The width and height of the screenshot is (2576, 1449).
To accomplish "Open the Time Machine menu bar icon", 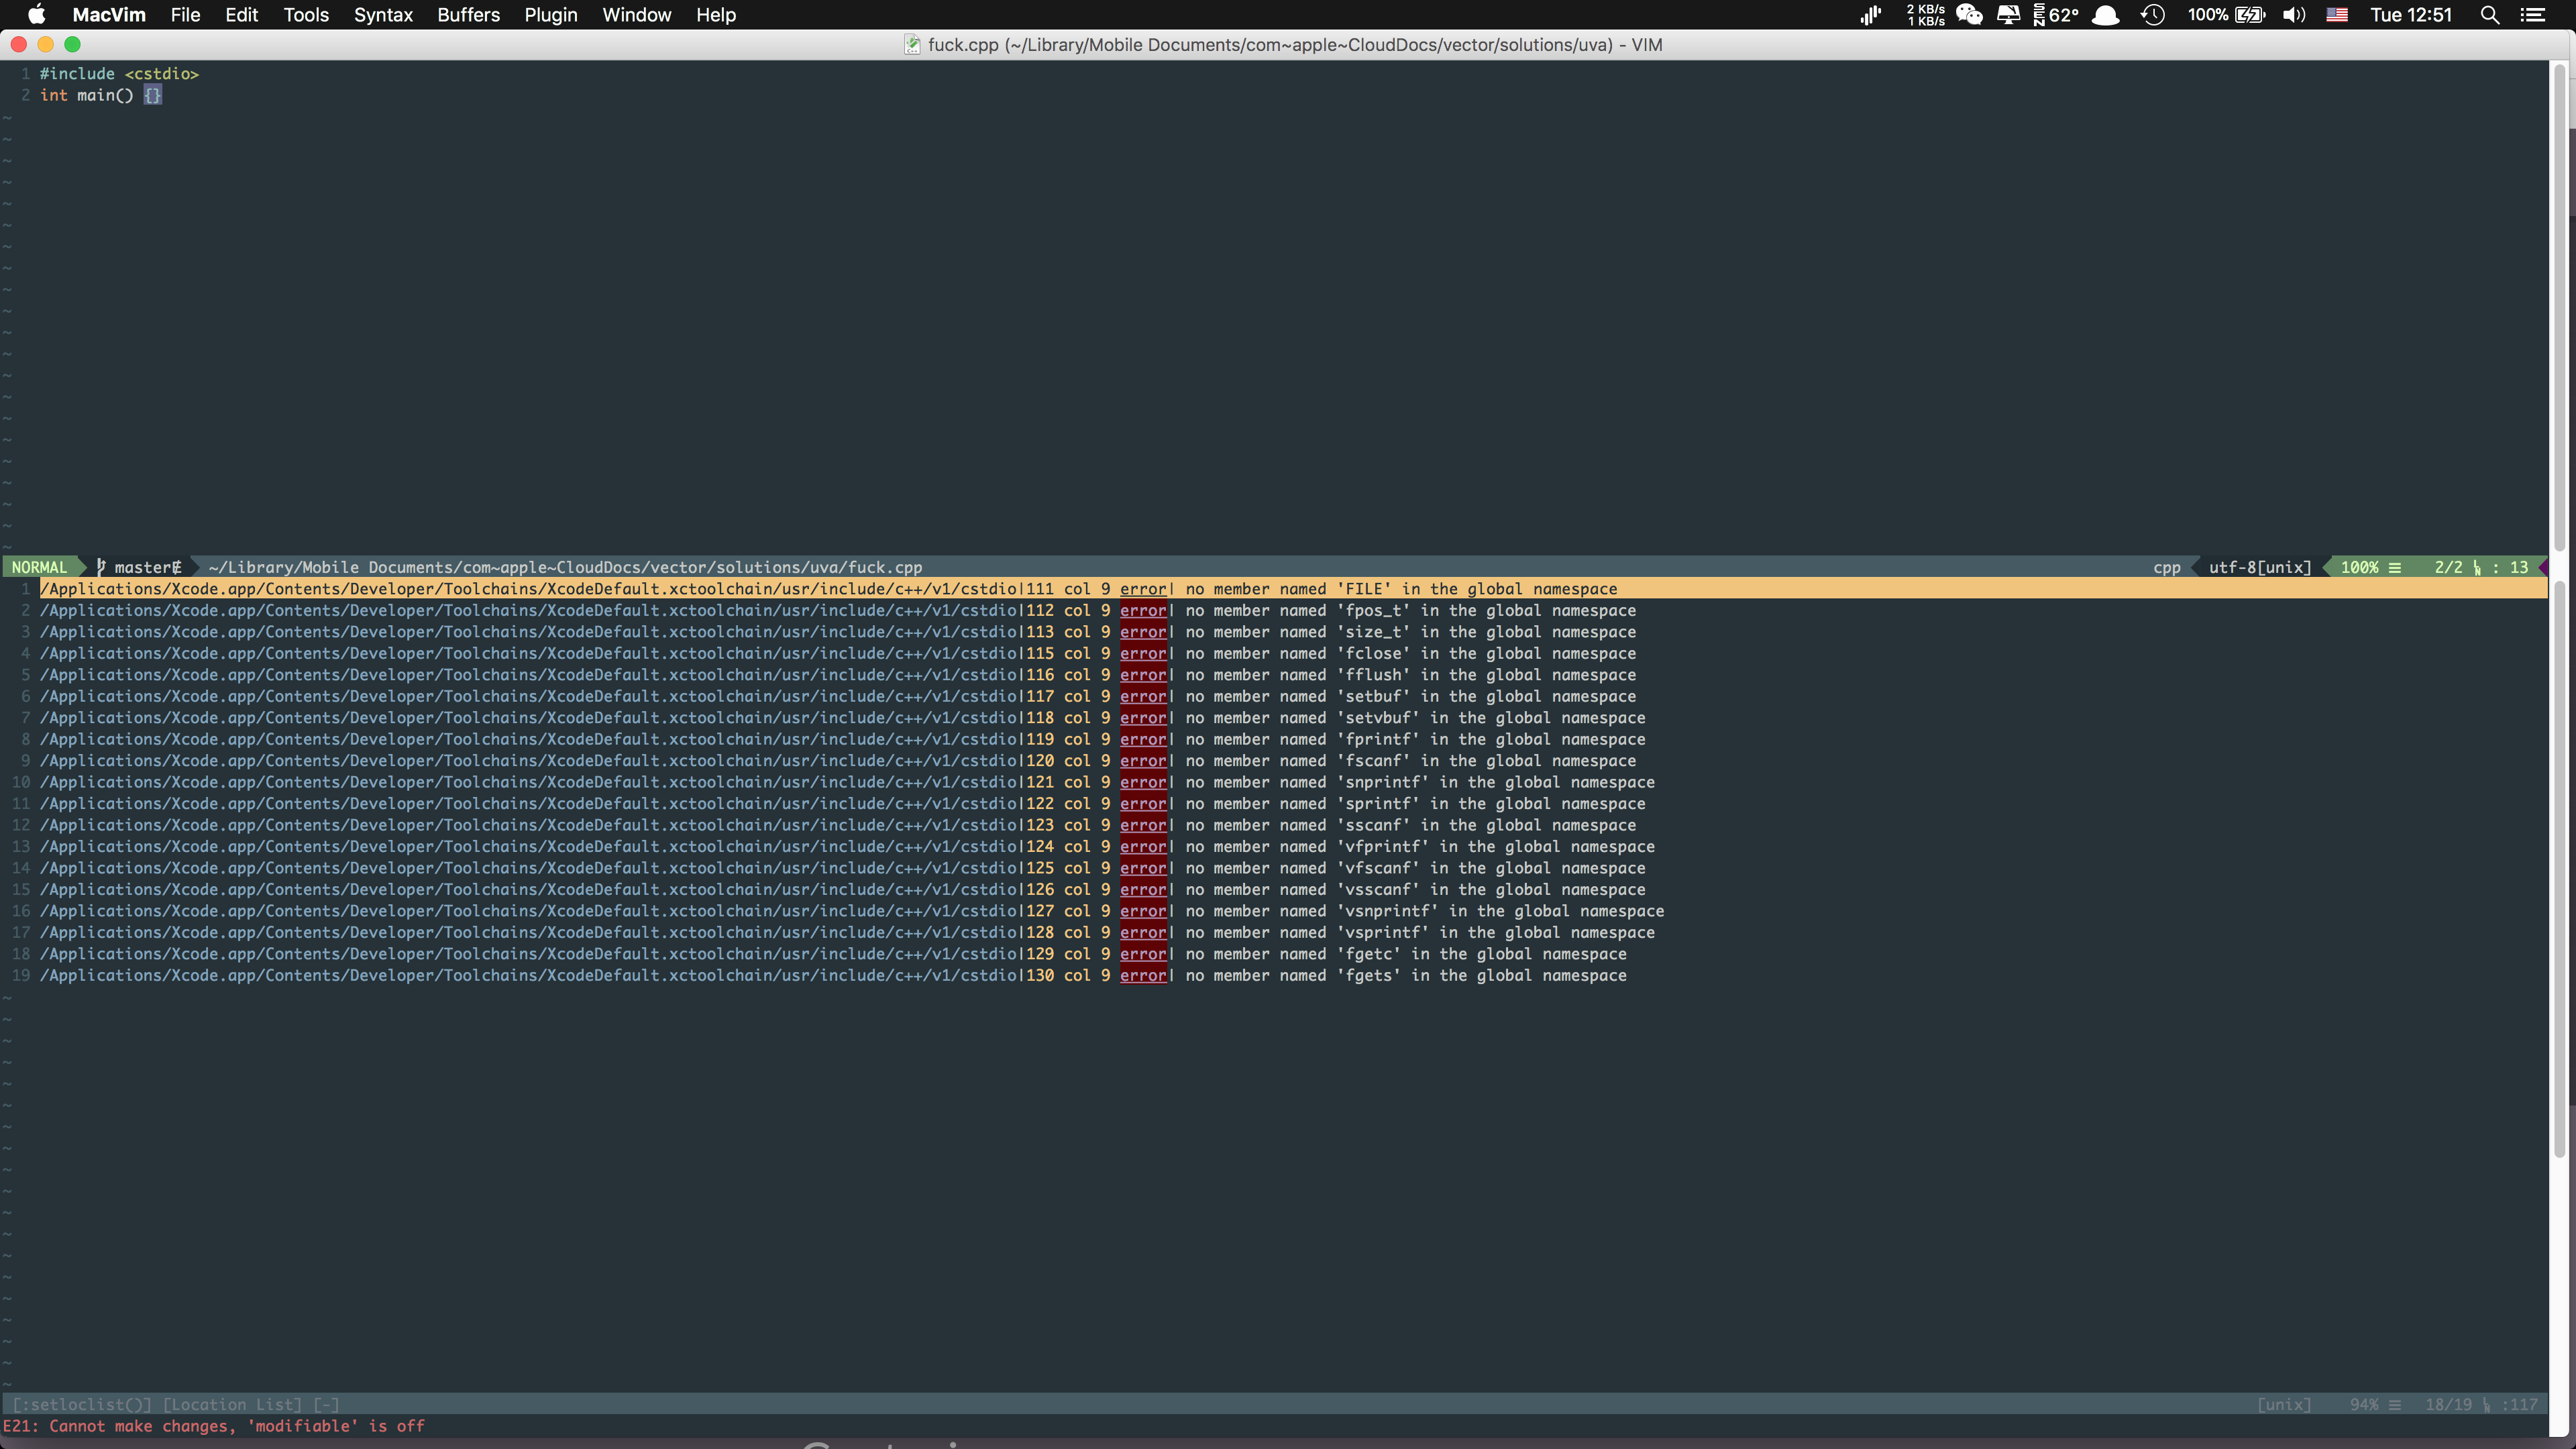I will coord(2153,15).
